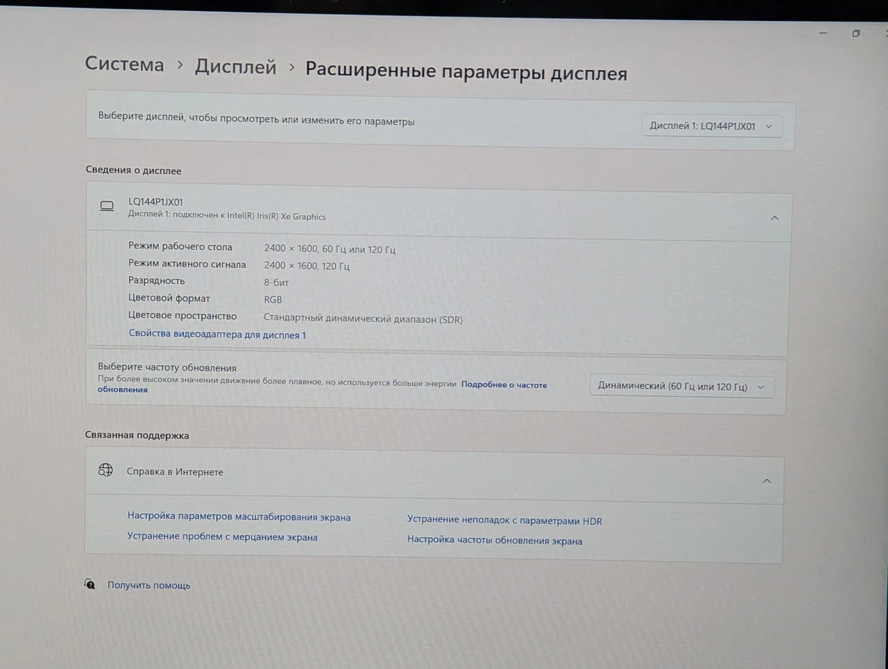Screen dimensions: 888x669
Task: Open Свойства видеоадаптера для дисплея 1
Action: [217, 334]
